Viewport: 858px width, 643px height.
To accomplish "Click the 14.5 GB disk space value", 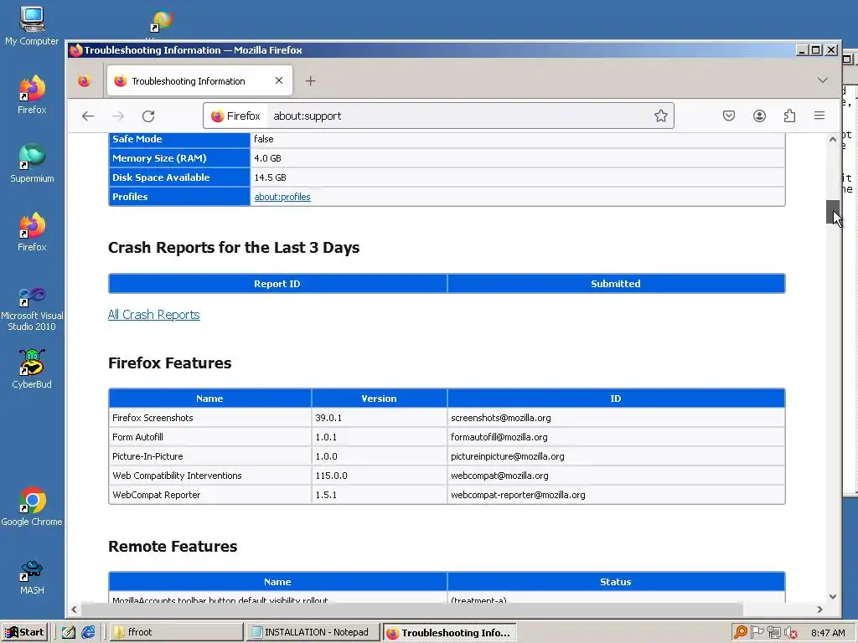I will (271, 177).
